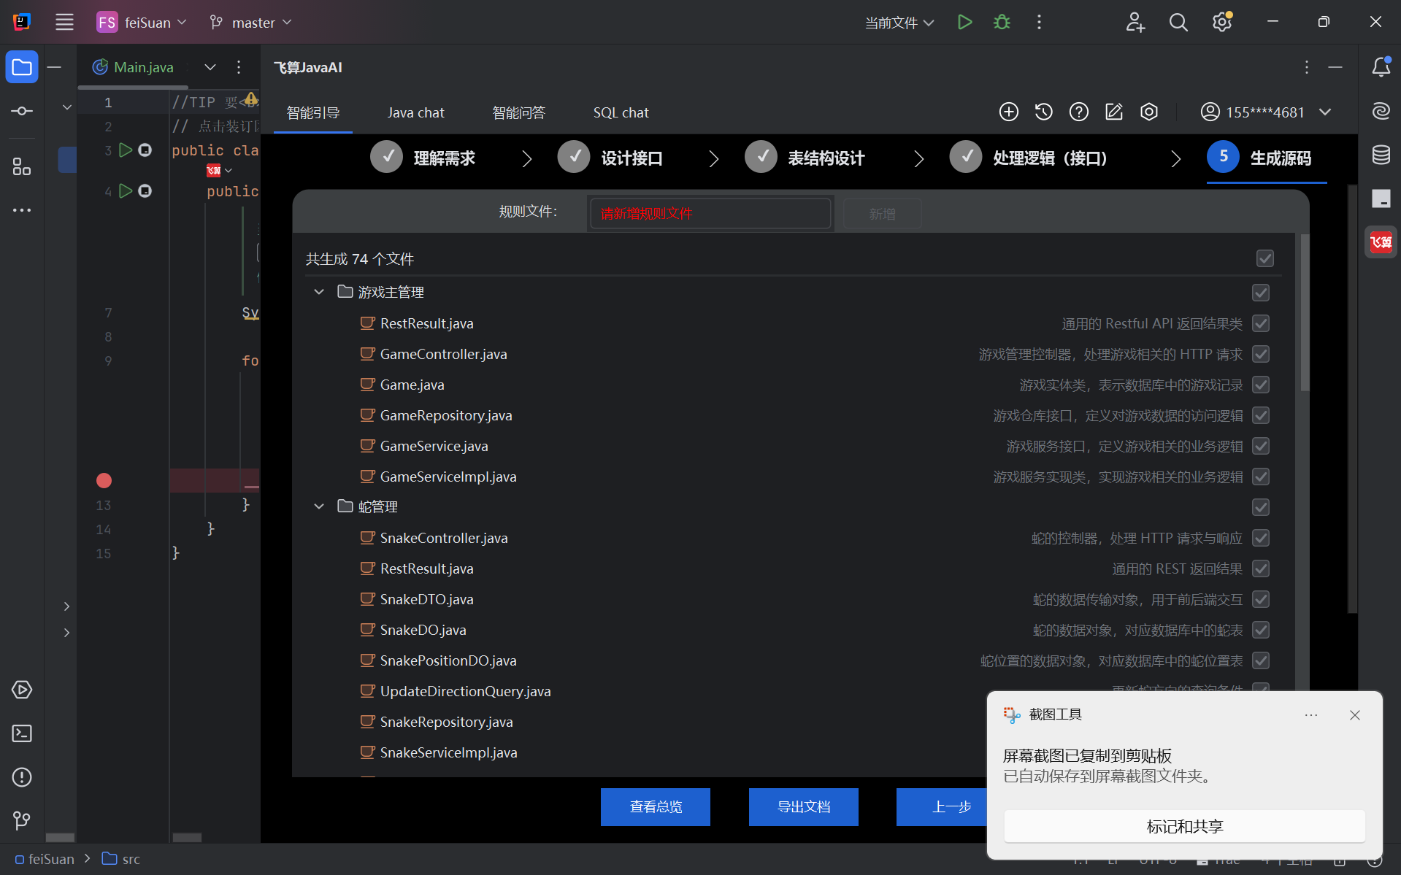
Task: Toggle checkbox for 蛇管理 folder
Action: [x=1261, y=507]
